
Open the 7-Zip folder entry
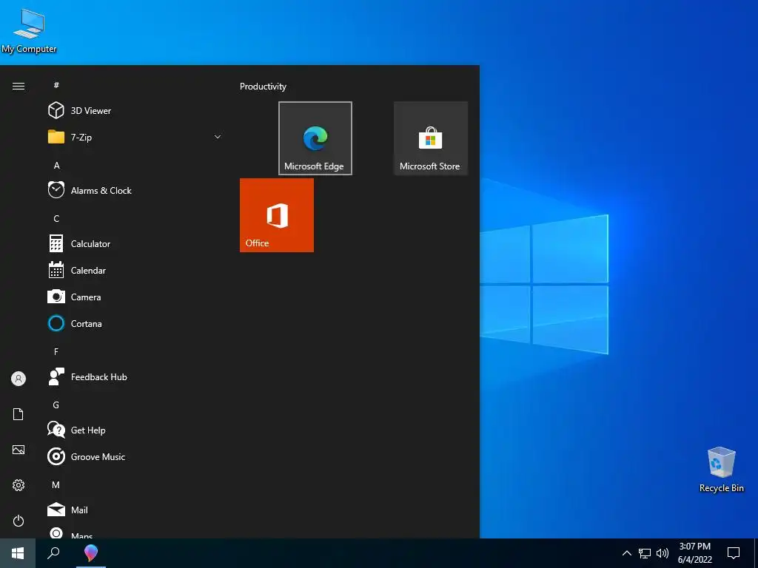point(133,137)
